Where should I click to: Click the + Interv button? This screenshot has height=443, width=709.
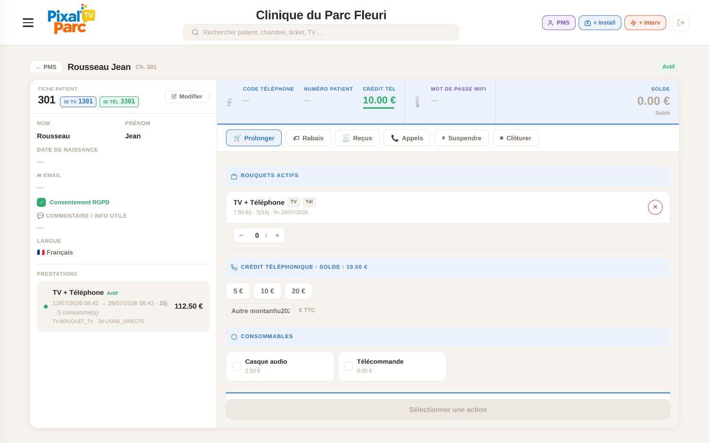pos(645,23)
